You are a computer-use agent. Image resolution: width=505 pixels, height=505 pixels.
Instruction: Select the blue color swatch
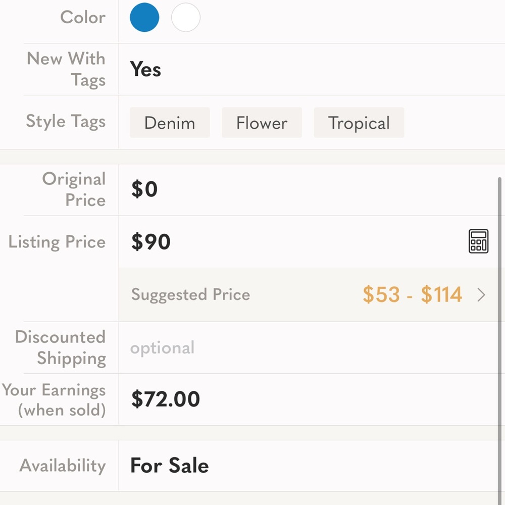click(144, 18)
